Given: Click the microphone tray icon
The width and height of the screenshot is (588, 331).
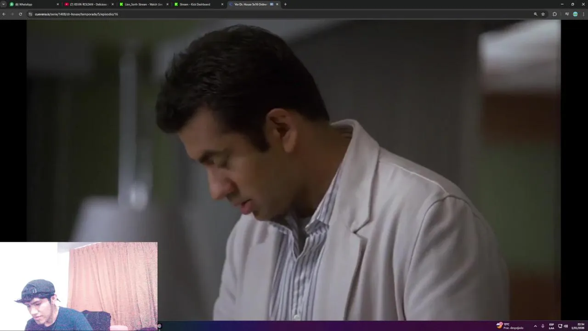Looking at the screenshot, I should pos(543,326).
